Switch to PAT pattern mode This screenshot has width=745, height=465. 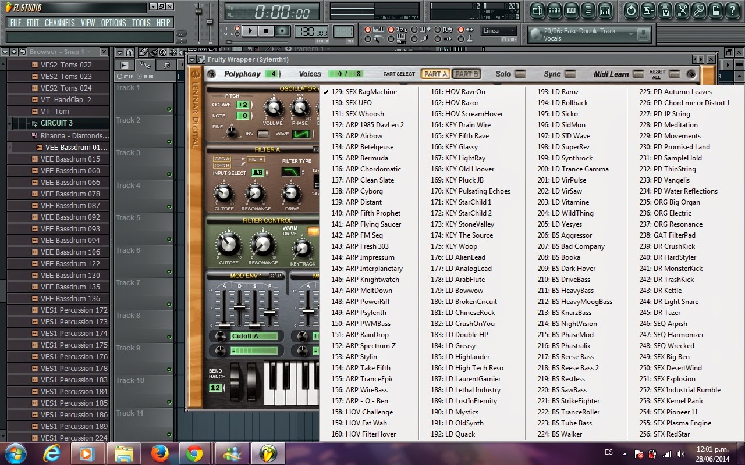click(237, 28)
